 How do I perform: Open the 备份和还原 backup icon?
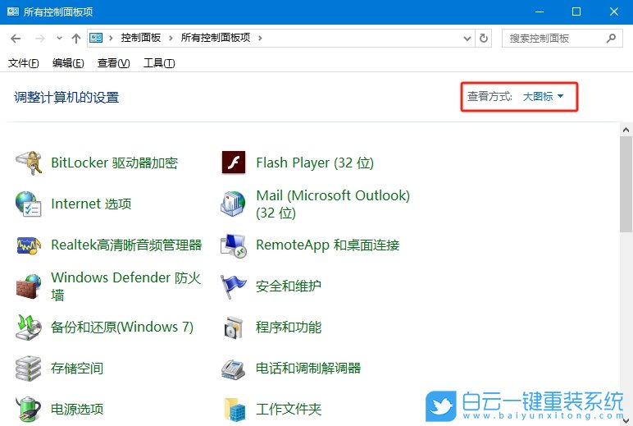(x=28, y=328)
